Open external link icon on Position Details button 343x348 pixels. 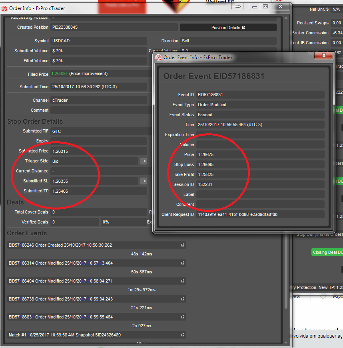[243, 28]
